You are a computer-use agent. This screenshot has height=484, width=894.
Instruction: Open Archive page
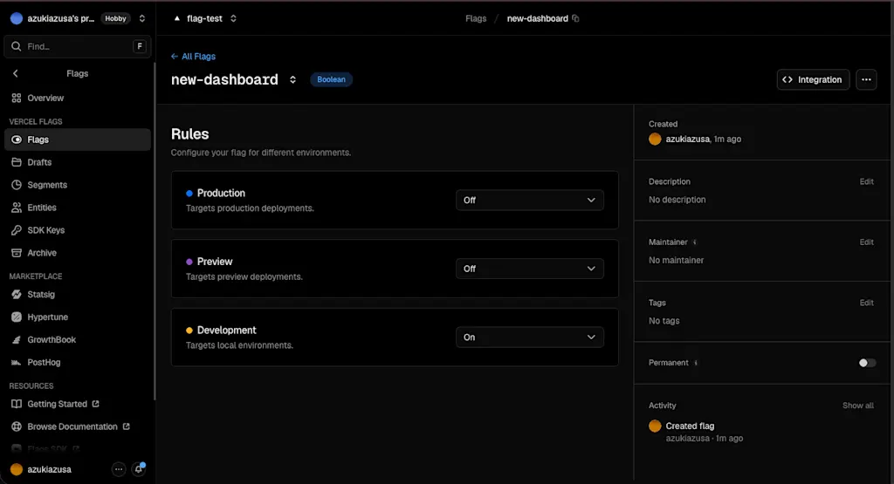pyautogui.click(x=78, y=253)
